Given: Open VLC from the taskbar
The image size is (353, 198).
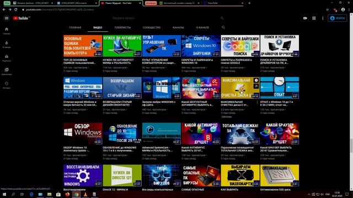Looking at the screenshot, I should coord(85,194).
